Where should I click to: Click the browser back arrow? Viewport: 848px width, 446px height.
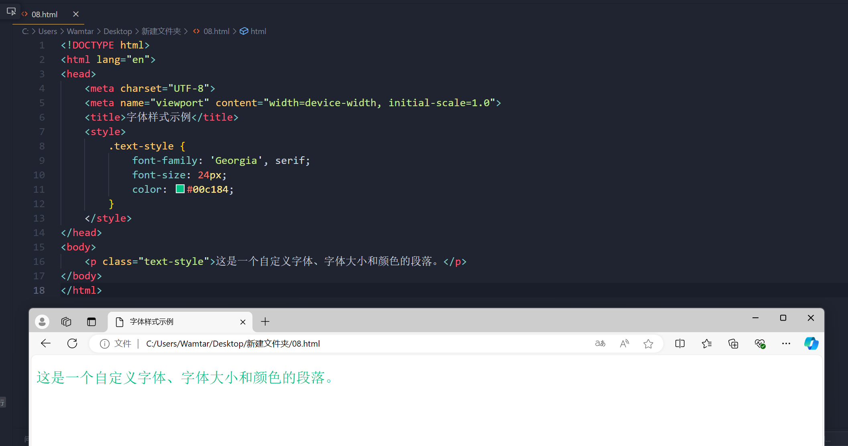click(x=45, y=343)
